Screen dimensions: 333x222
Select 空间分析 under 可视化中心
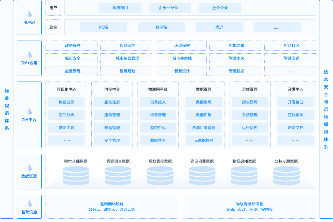point(66,115)
